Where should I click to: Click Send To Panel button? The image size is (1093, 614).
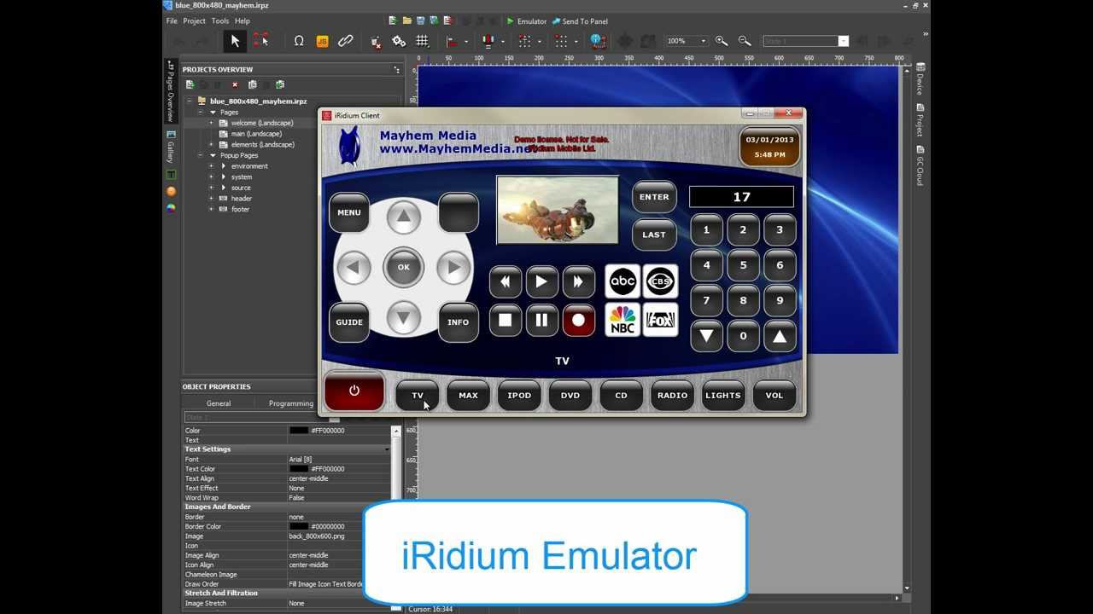(581, 20)
